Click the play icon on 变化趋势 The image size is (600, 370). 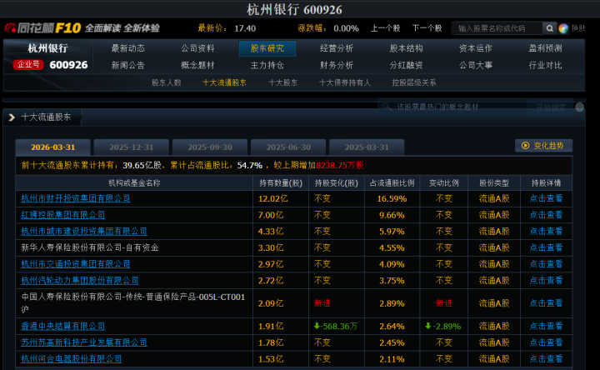coord(525,146)
